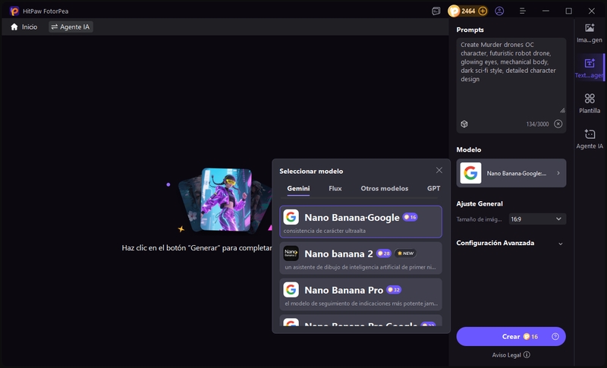607x368 pixels.
Task: Clear the prompt text with the X icon
Action: coord(558,124)
